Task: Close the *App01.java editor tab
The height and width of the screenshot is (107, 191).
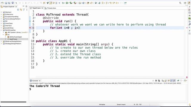Action: [42, 8]
